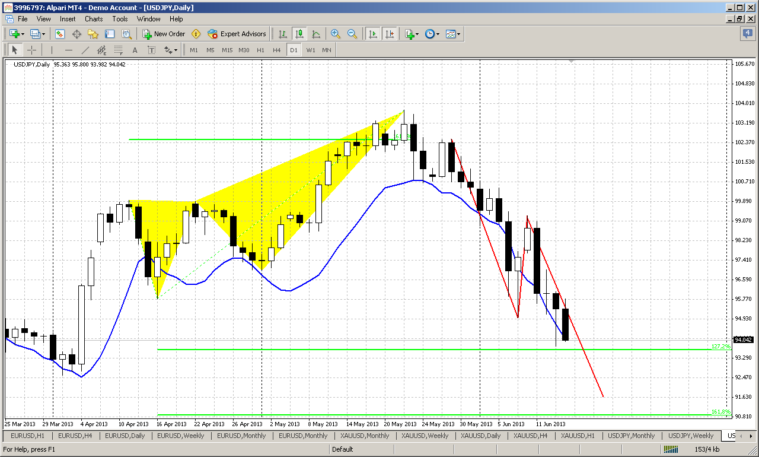Screen dimensions: 759x457
Task: Open the Navigator panel
Action: (x=93, y=34)
